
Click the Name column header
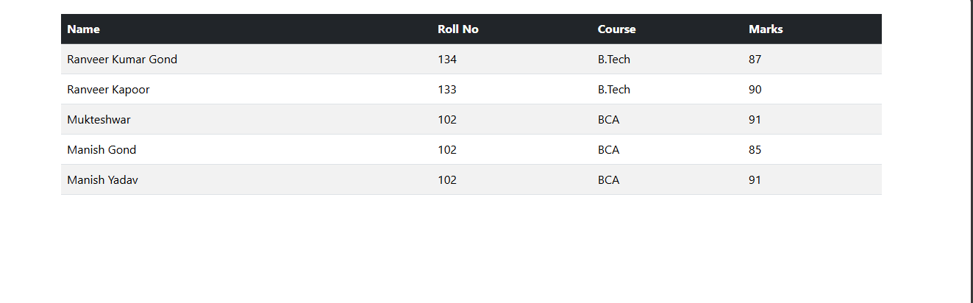(84, 29)
